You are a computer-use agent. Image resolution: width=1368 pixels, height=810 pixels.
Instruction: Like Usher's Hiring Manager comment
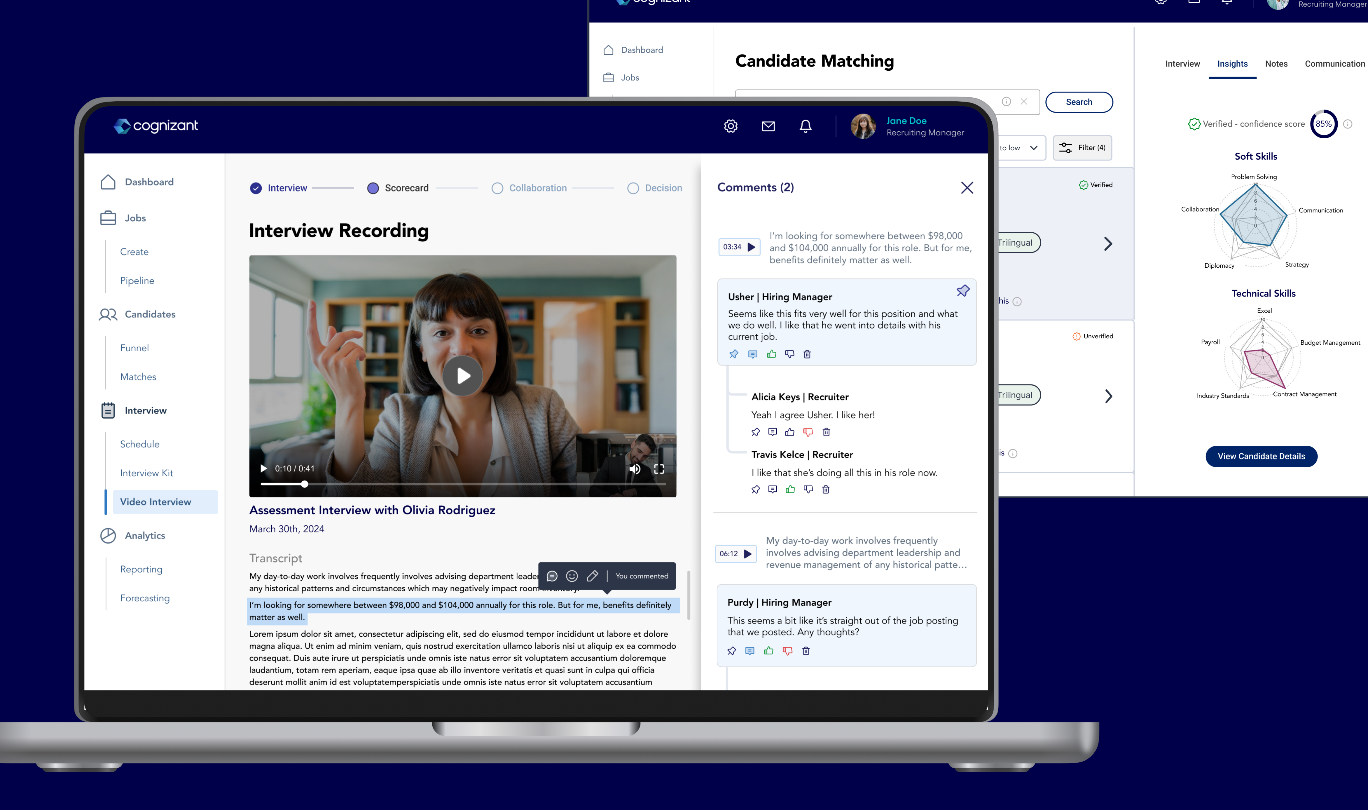[771, 354]
